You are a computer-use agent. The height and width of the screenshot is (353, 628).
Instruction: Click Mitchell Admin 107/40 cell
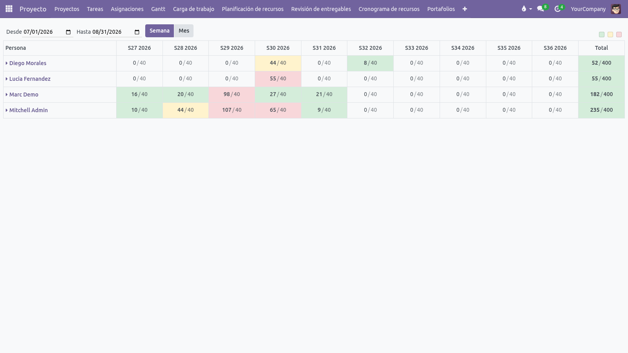(x=232, y=110)
